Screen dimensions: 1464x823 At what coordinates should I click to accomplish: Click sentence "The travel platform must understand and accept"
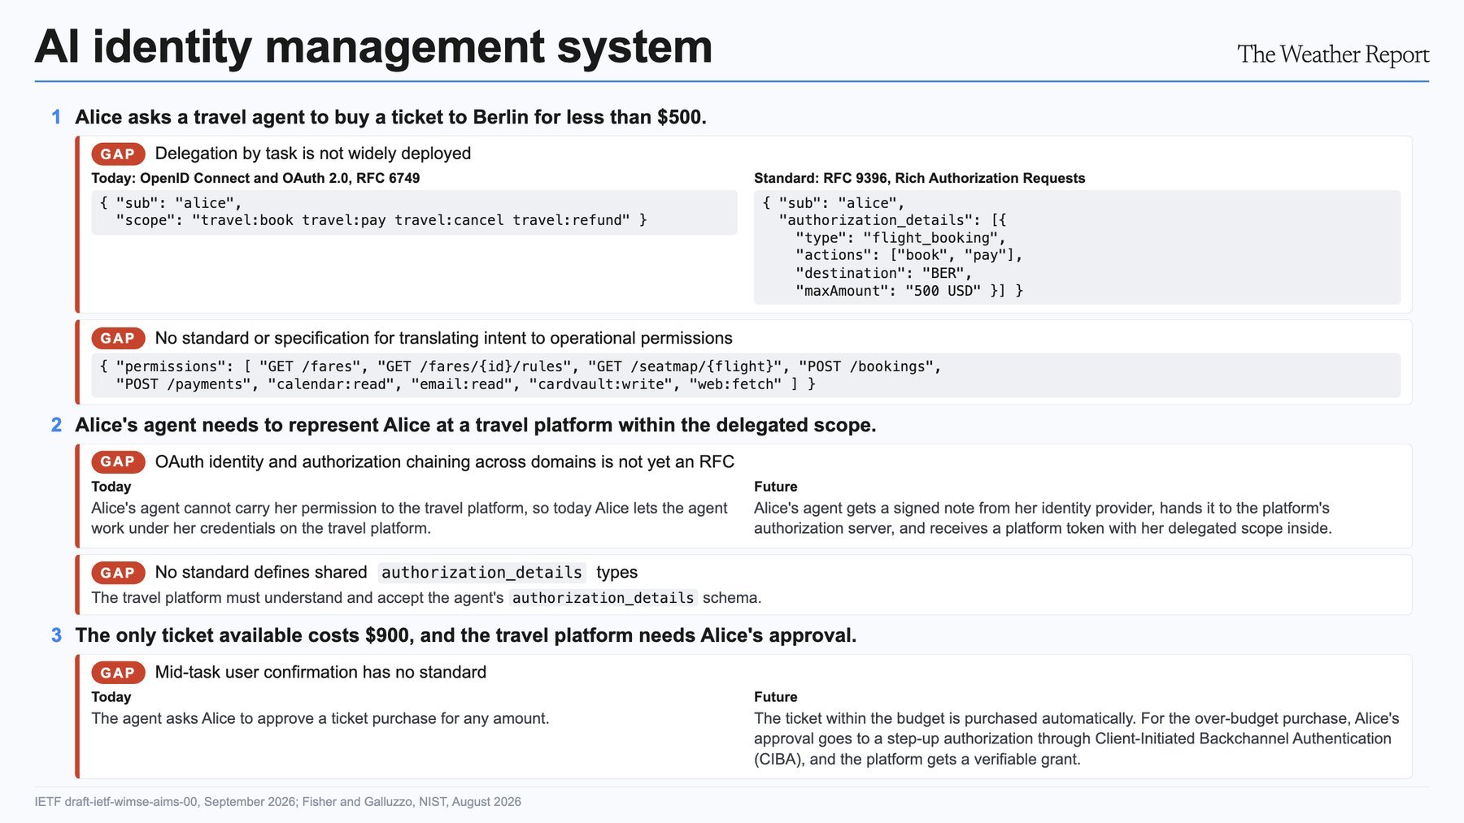click(426, 598)
